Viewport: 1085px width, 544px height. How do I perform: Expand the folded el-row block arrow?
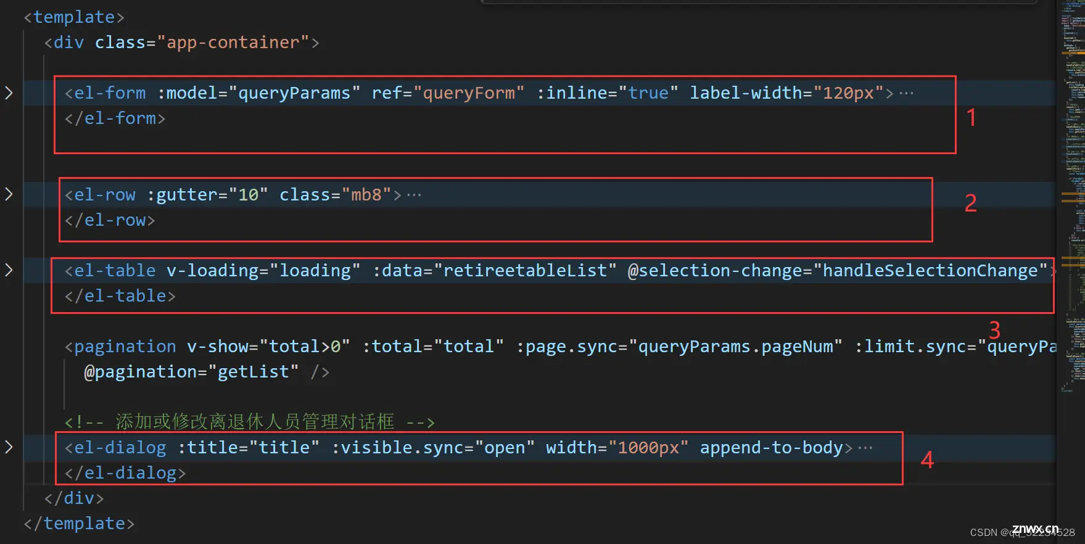pyautogui.click(x=9, y=194)
